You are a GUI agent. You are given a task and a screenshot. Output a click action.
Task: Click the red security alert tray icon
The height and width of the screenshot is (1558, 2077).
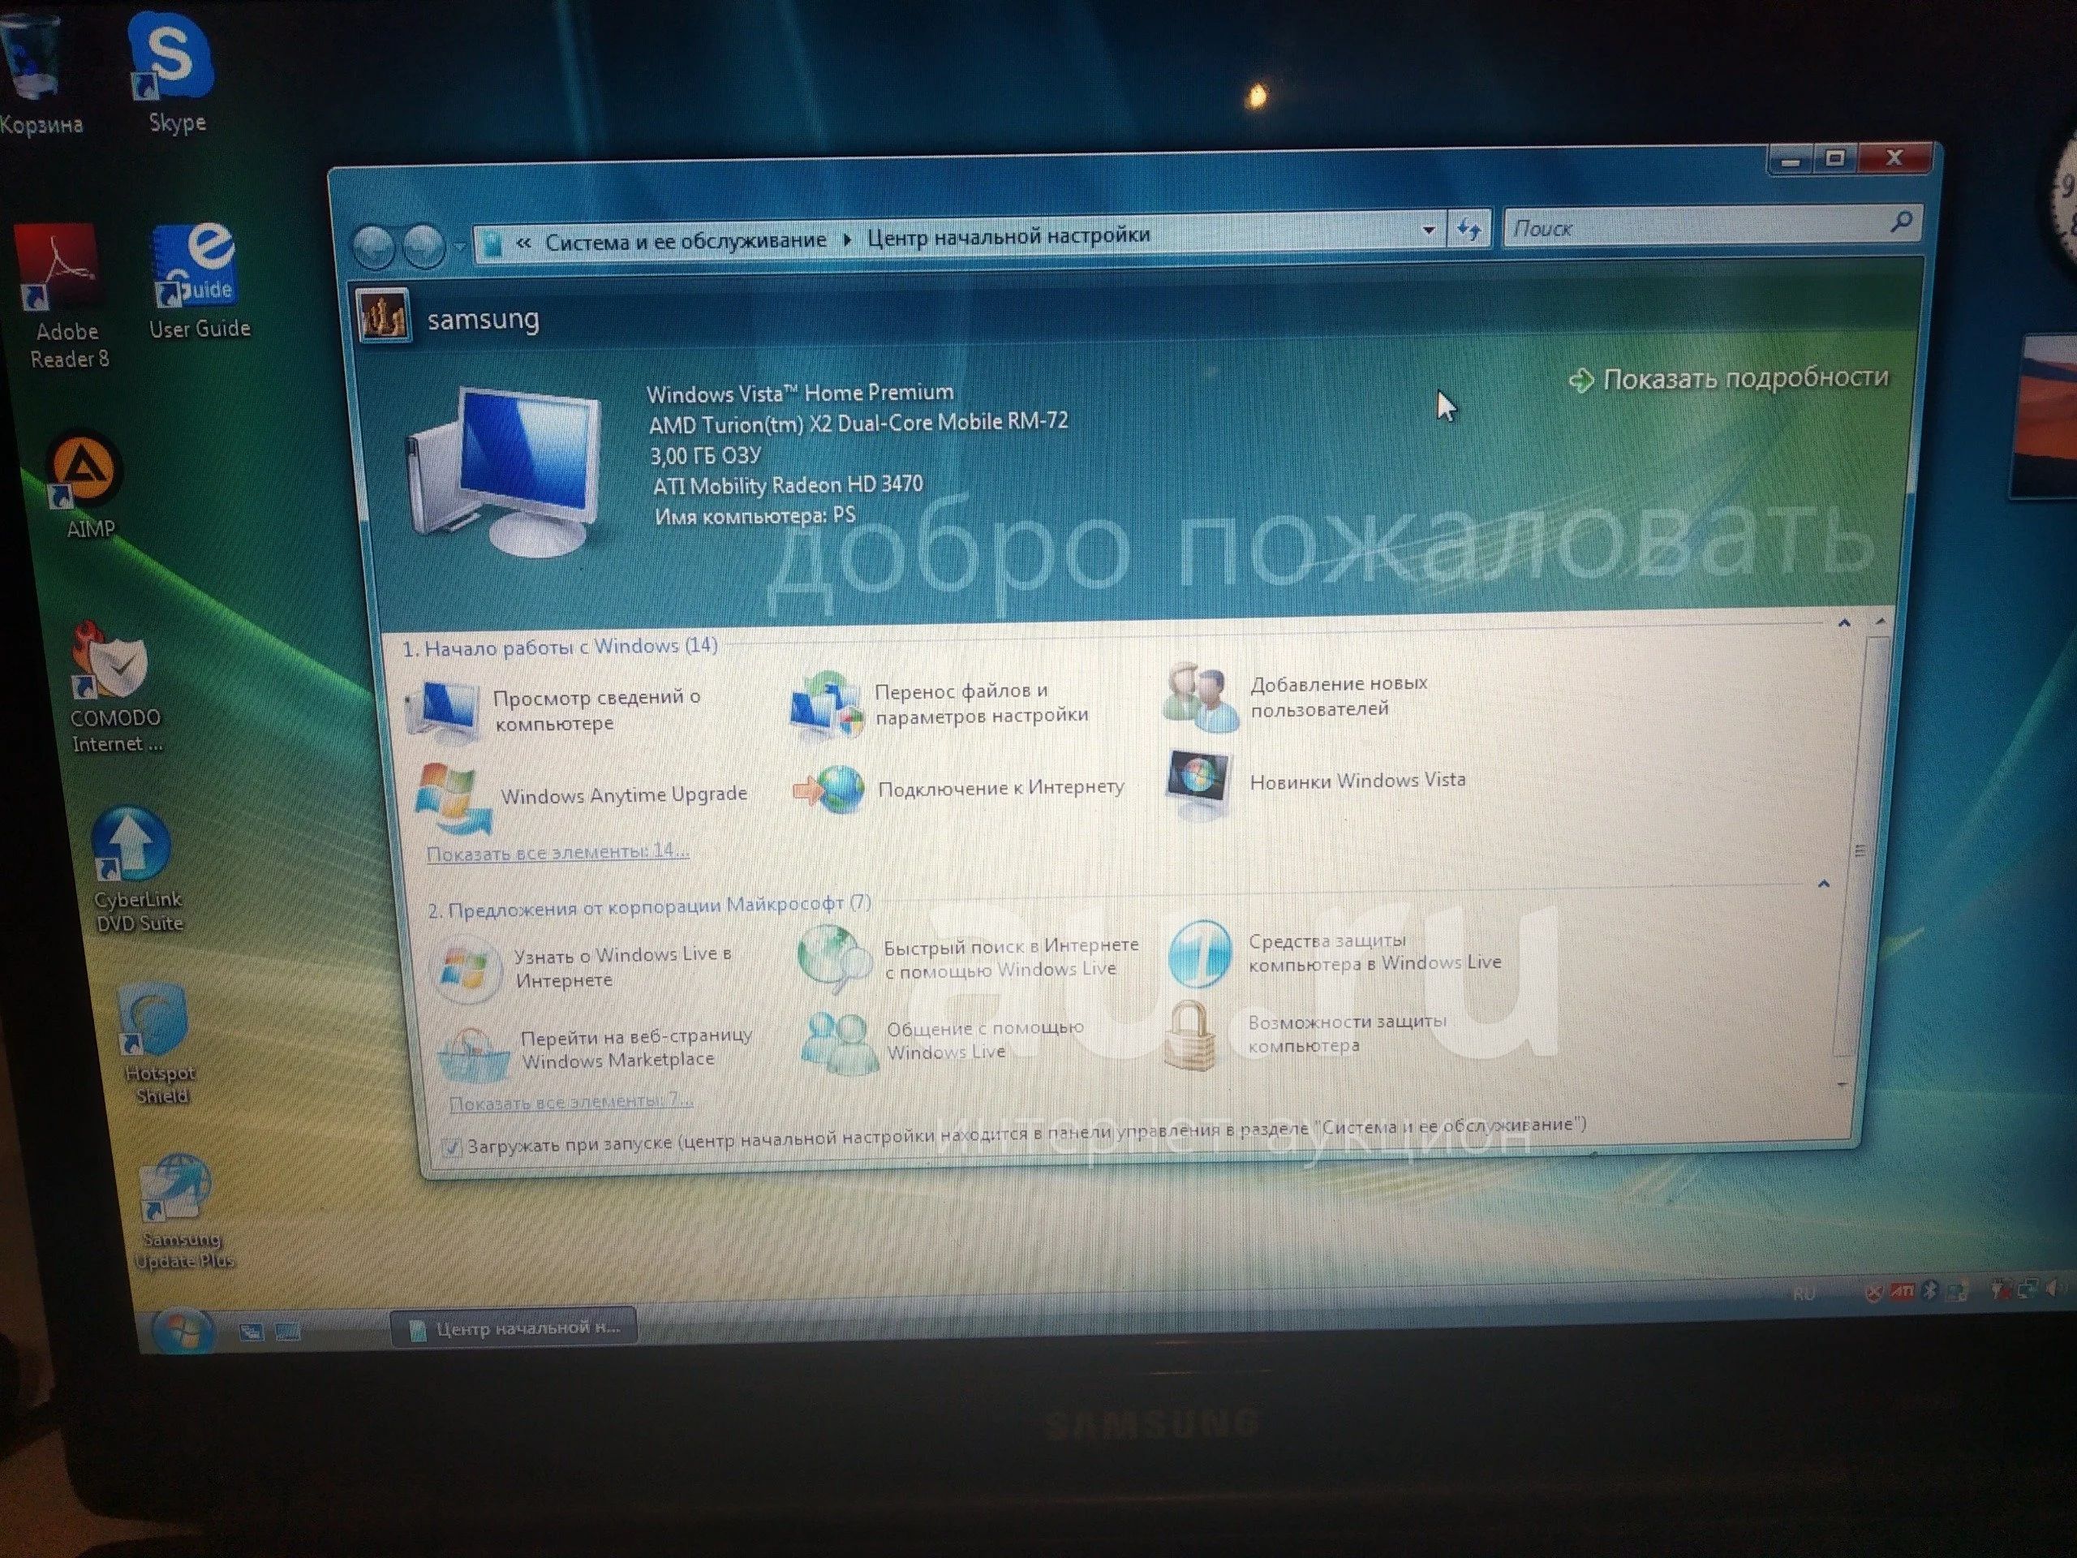coord(1873,1293)
